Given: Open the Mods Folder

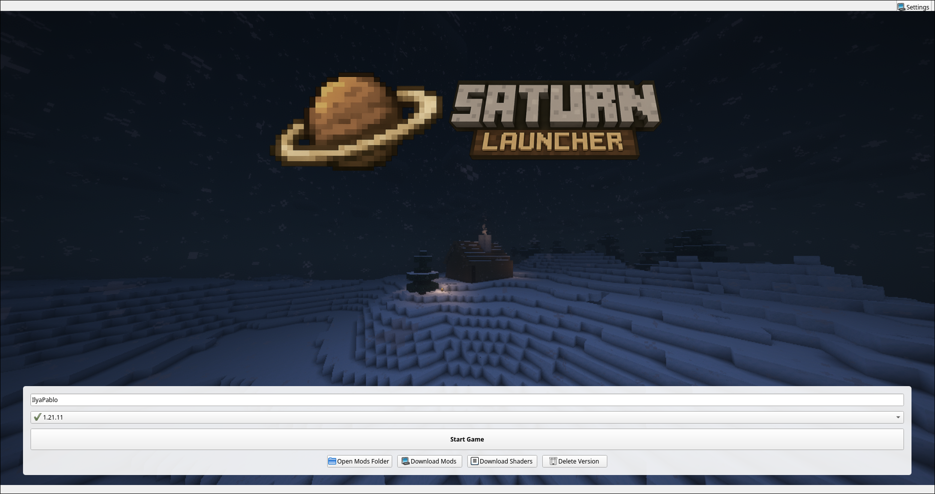Looking at the screenshot, I should click(x=359, y=461).
